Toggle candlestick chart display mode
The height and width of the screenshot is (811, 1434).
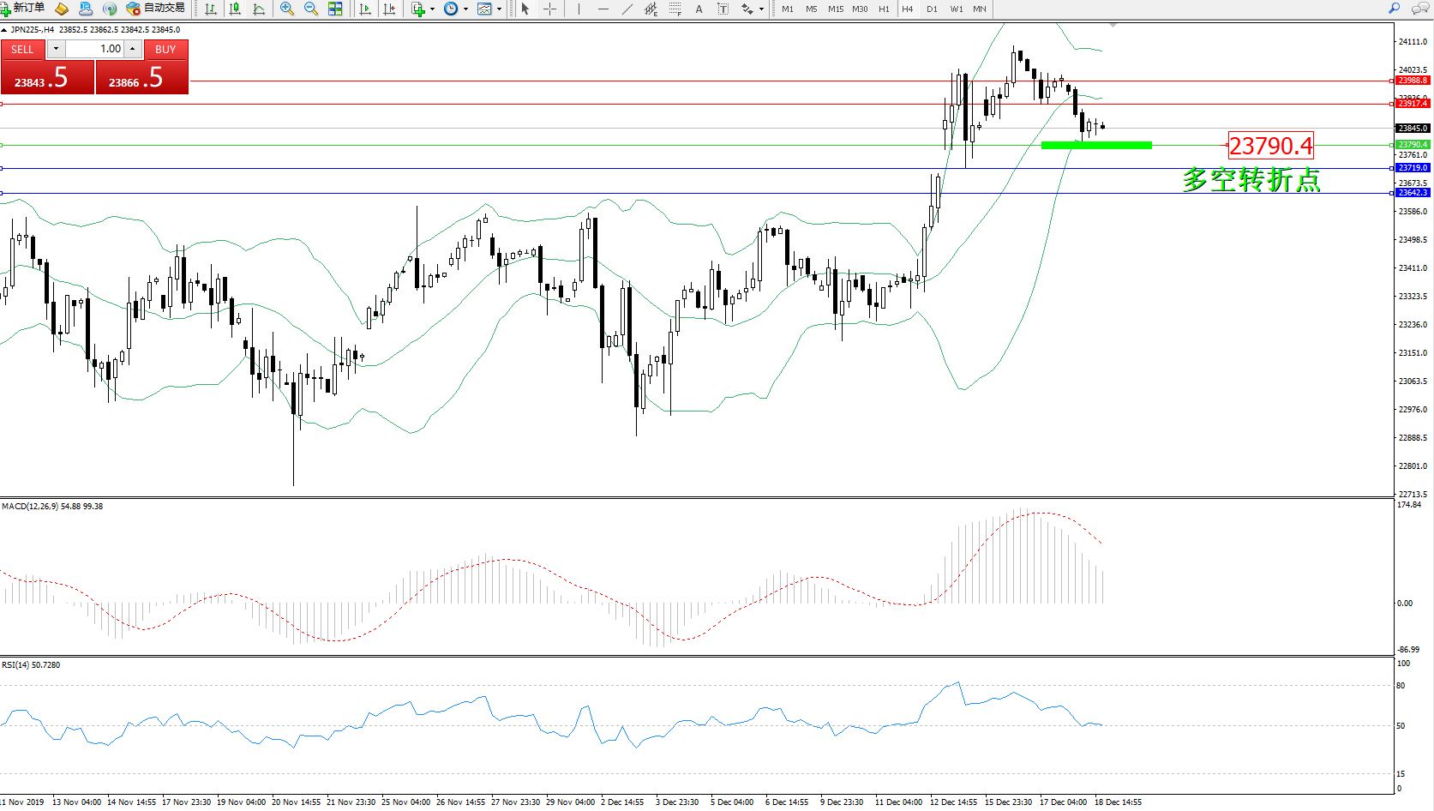coord(234,9)
